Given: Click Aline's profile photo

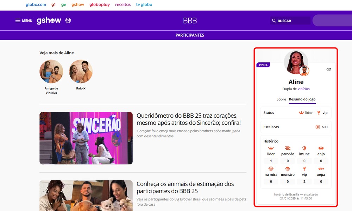Looking at the screenshot, I should coord(296,62).
